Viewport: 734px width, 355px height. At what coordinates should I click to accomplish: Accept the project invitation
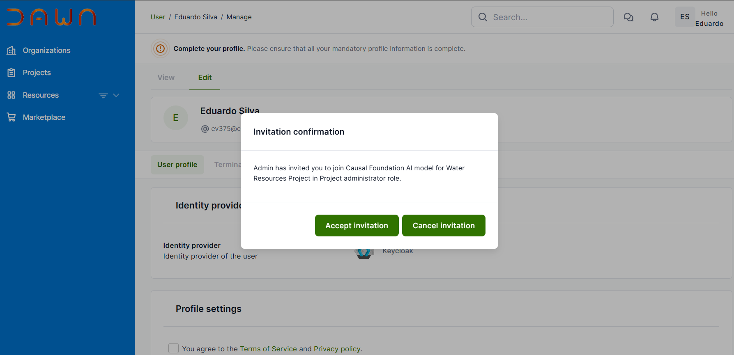pos(357,226)
